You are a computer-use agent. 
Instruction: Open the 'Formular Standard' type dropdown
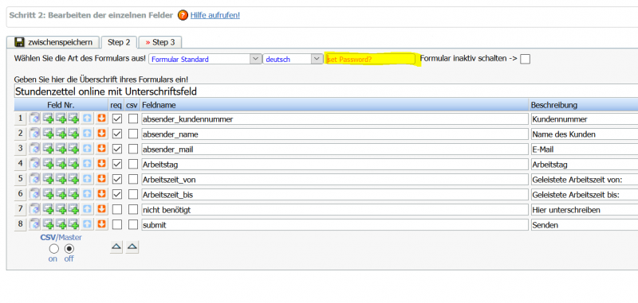click(205, 59)
